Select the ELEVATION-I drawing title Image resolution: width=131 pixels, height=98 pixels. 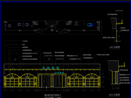tap(52, 95)
